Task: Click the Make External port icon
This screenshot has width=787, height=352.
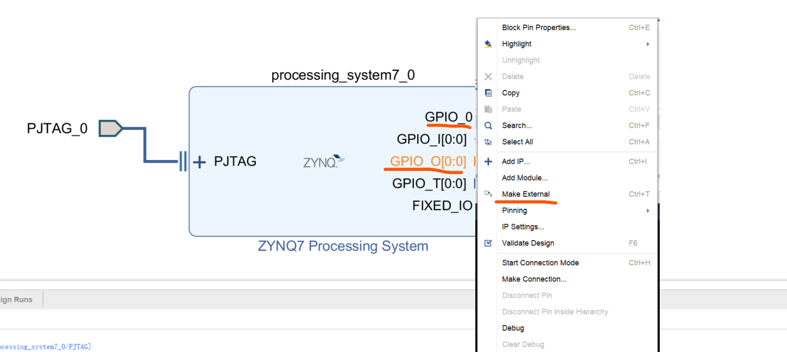Action: pyautogui.click(x=489, y=194)
